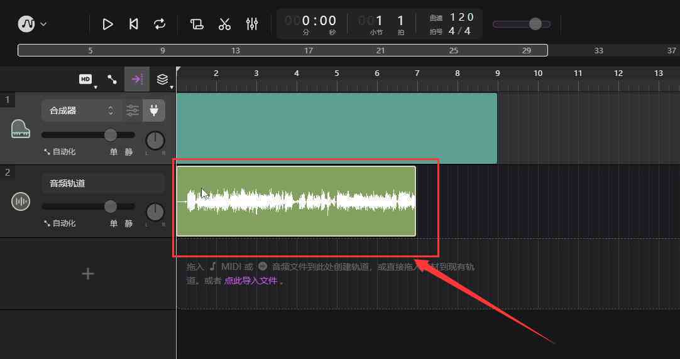The image size is (680, 359).
Task: Open the layers stack dropdown
Action: [164, 80]
